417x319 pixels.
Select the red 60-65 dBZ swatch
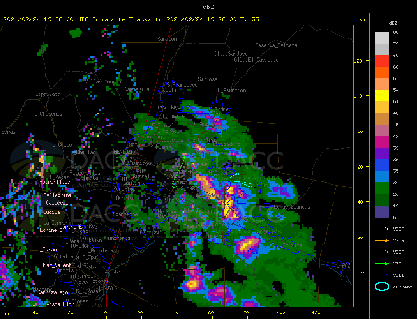382,61
